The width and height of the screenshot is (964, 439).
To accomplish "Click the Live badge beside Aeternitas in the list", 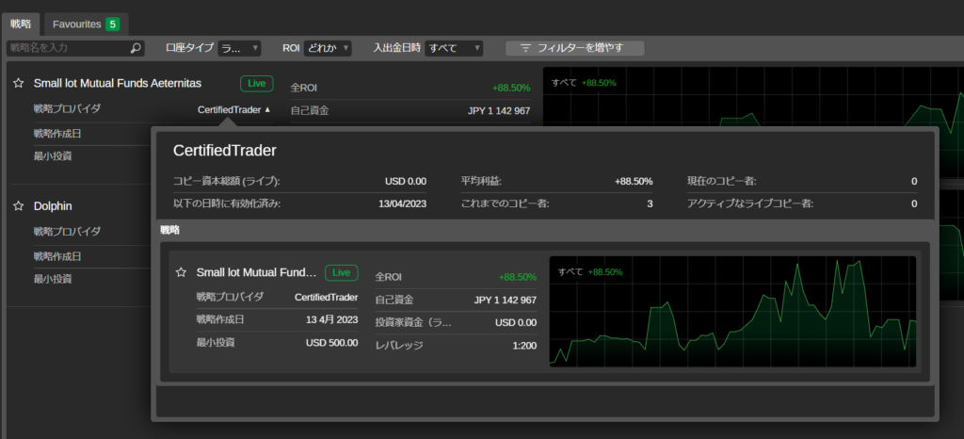I will click(256, 84).
